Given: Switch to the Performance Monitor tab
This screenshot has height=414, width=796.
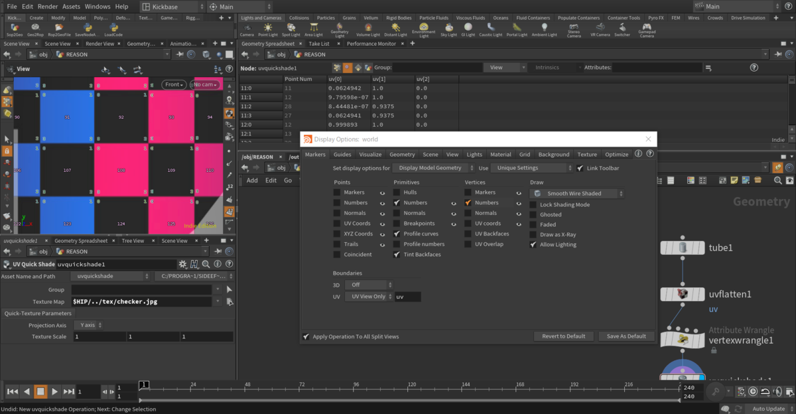Looking at the screenshot, I should [371, 44].
